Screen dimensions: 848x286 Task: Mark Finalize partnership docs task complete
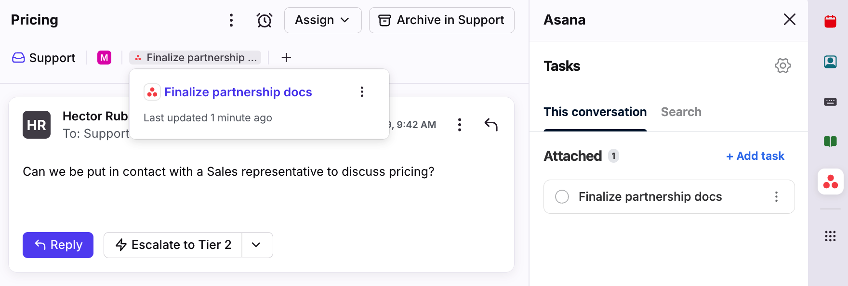562,196
